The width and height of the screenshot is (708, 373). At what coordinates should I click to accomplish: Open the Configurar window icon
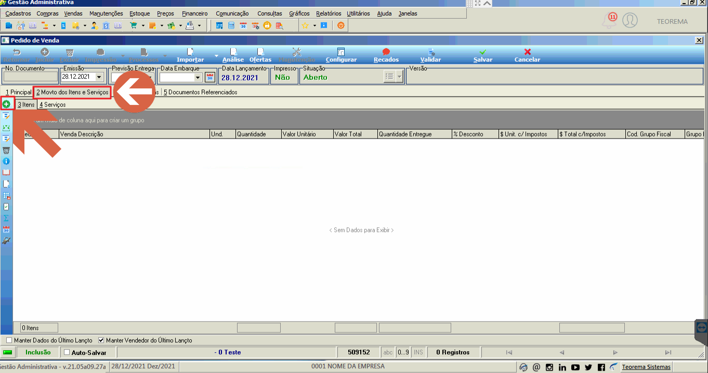[341, 52]
